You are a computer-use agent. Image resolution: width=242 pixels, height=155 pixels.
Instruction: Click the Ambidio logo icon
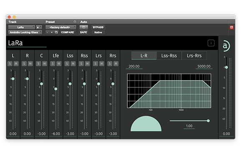point(226,46)
